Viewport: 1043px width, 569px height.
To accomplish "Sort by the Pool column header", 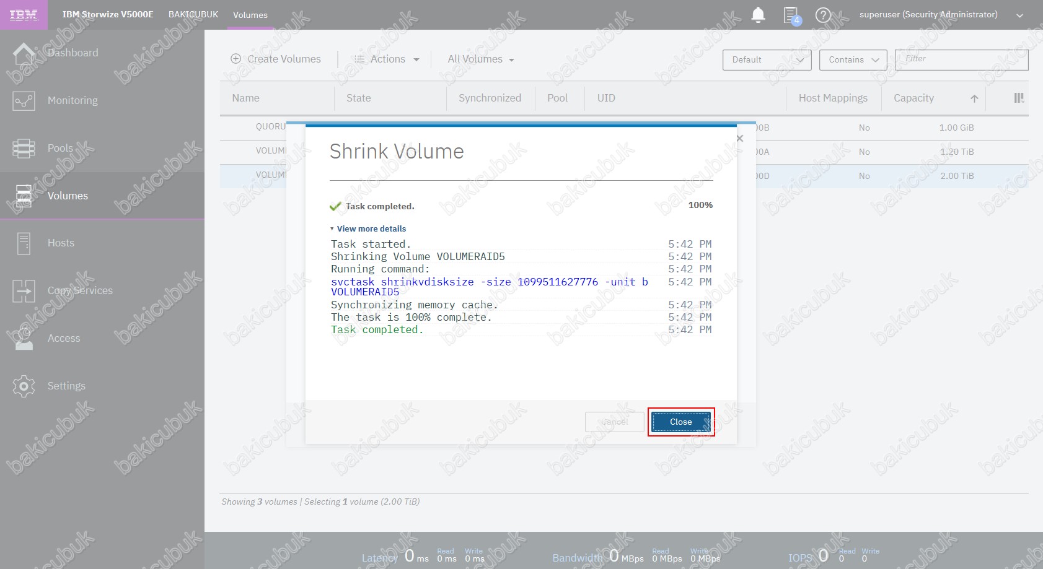I will (x=557, y=98).
